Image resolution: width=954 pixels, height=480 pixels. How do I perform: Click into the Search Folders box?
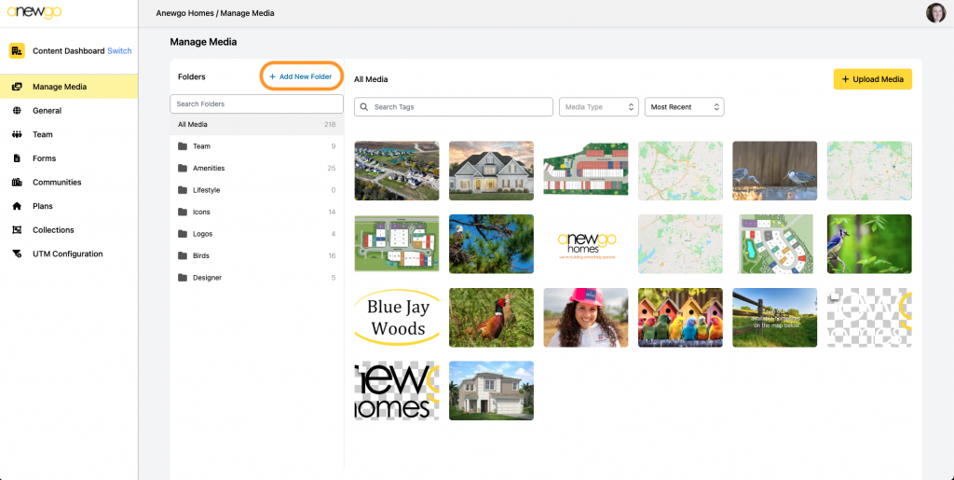pos(256,104)
